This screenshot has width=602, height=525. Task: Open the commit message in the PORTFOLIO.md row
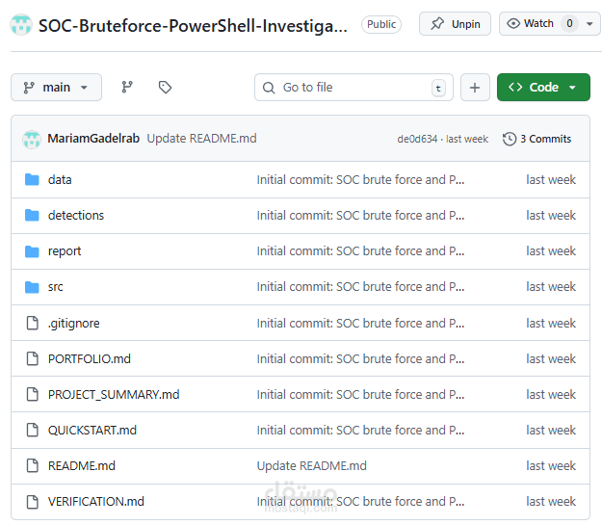360,358
